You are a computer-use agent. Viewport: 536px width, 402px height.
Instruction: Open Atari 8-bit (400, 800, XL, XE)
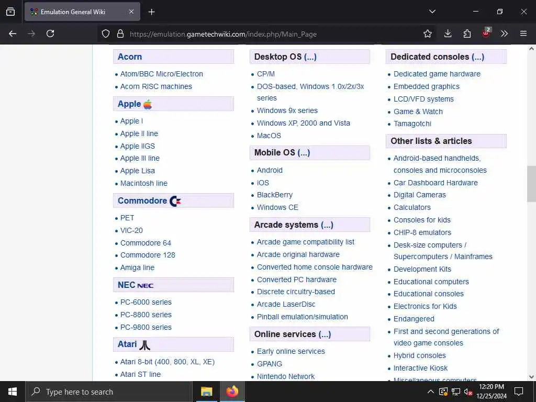167,362
